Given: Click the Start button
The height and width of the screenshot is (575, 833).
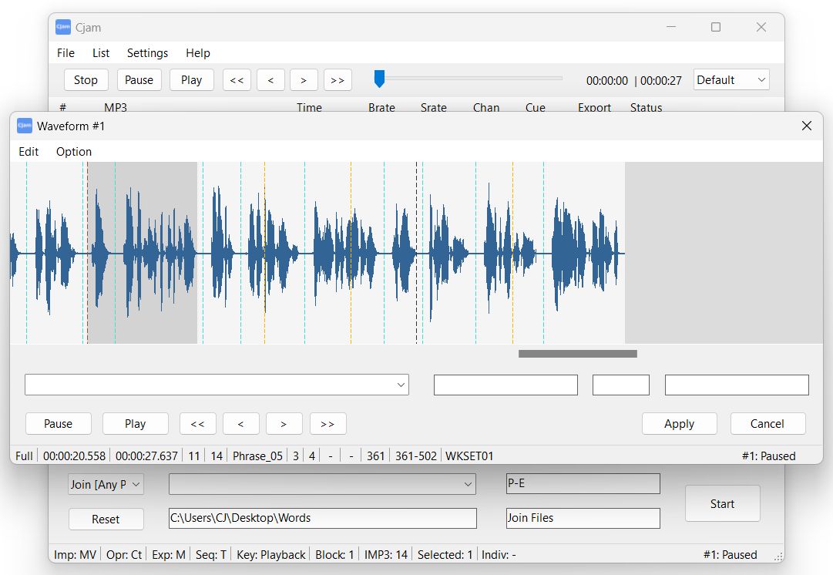Looking at the screenshot, I should [x=721, y=503].
